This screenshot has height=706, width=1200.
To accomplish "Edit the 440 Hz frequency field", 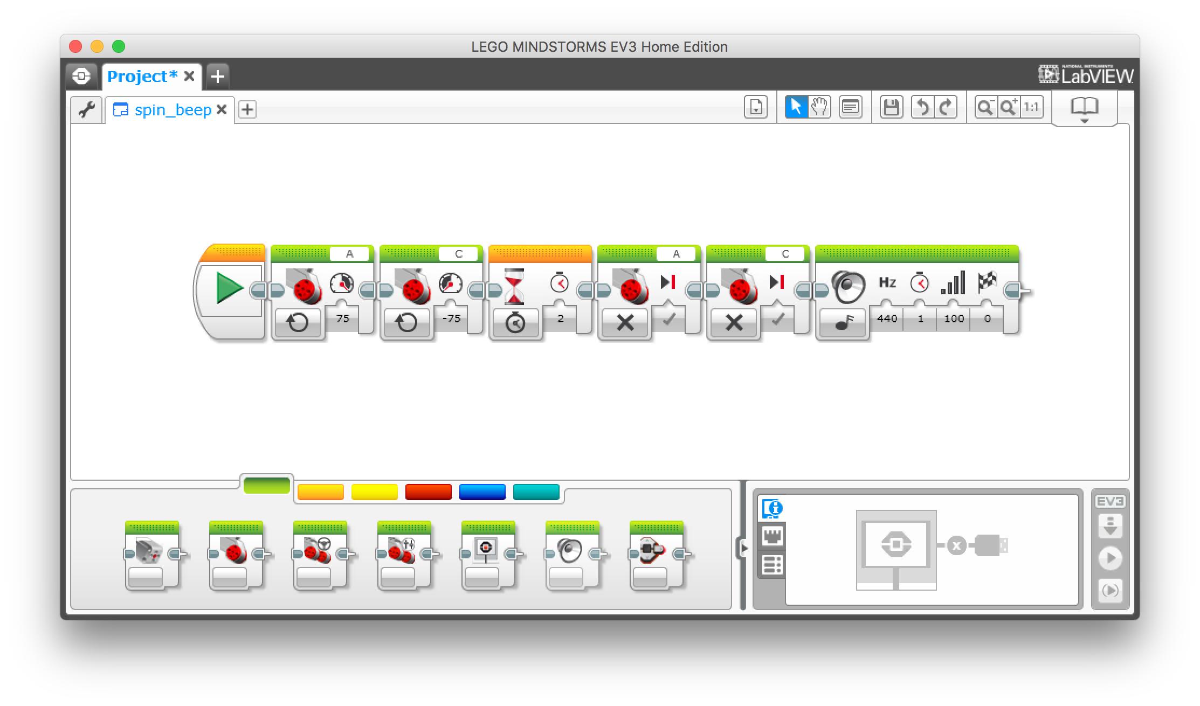I will tap(887, 319).
